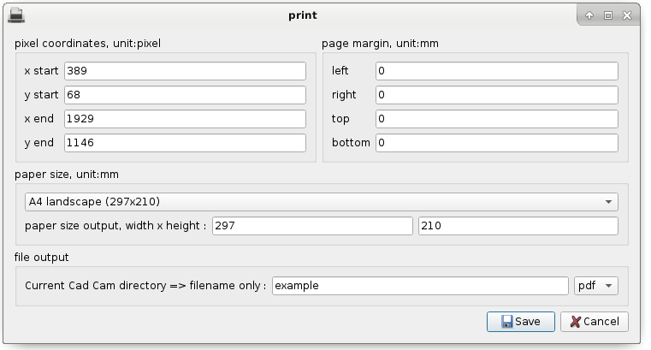Click the shade-up arrow window icon
Viewport: 651px width, 350px height.
tap(589, 15)
